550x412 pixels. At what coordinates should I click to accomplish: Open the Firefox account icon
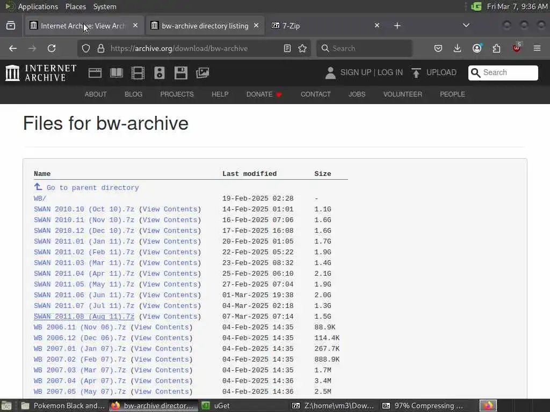pyautogui.click(x=477, y=48)
